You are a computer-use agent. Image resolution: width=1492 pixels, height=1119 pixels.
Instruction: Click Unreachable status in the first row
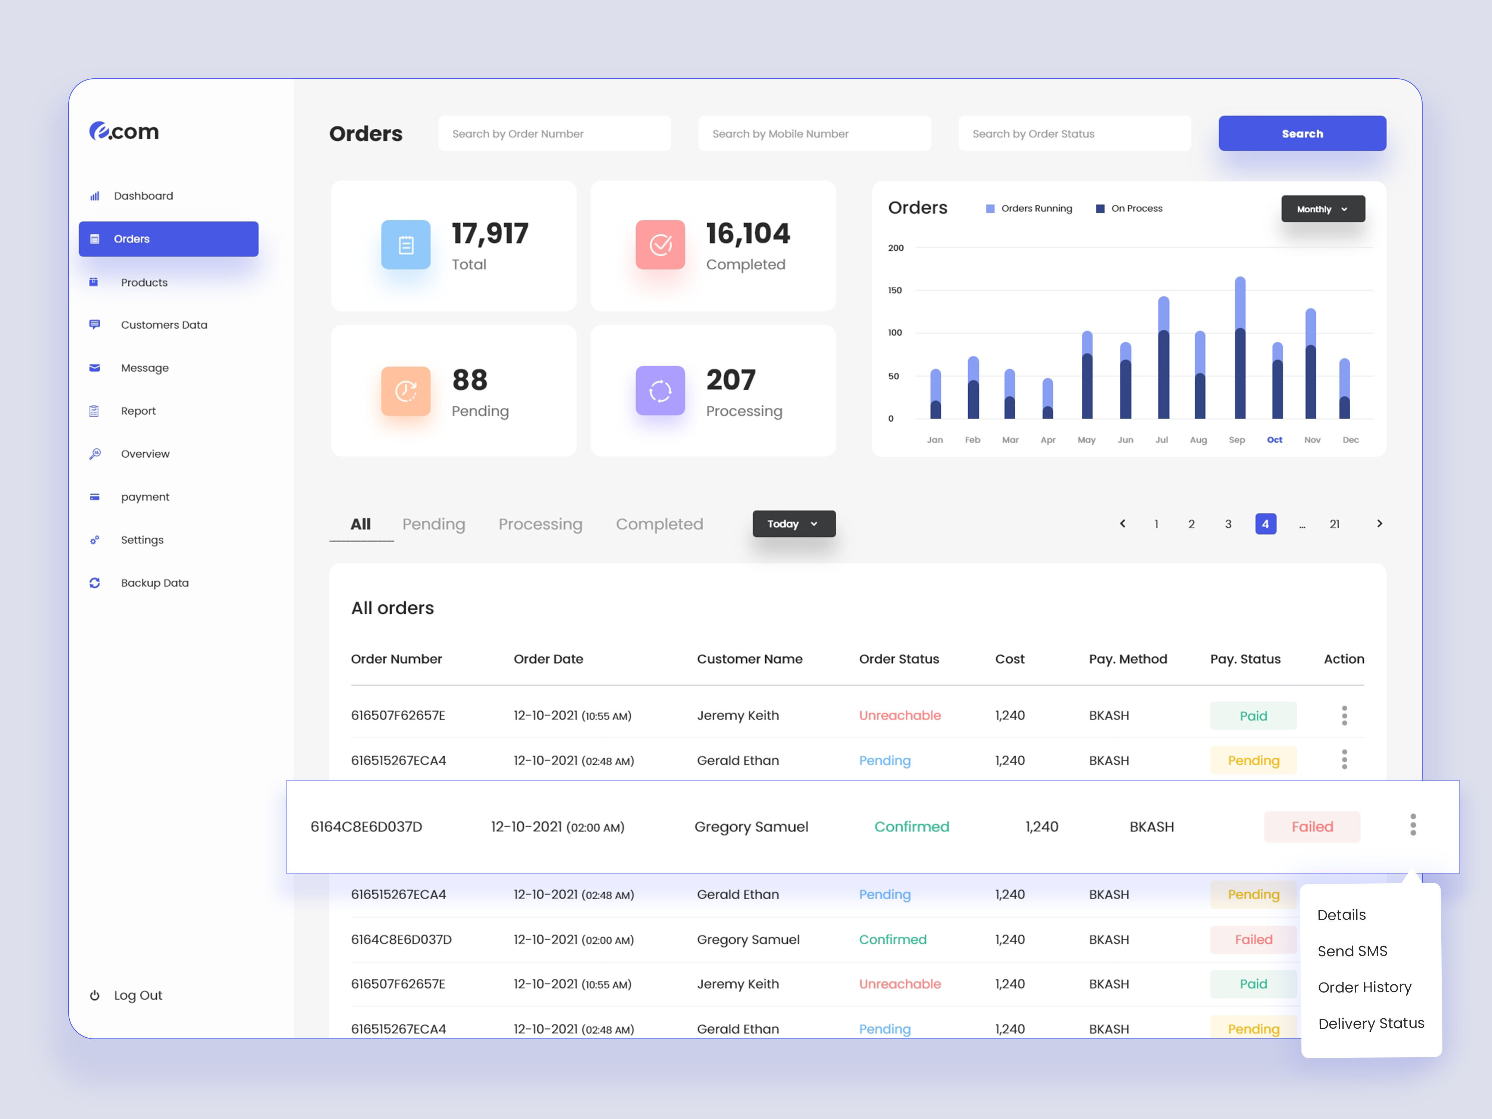pyautogui.click(x=899, y=716)
